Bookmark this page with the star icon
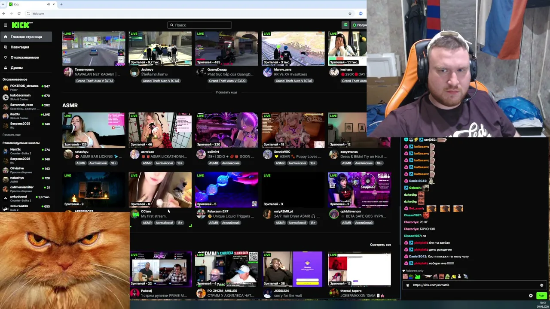The height and width of the screenshot is (309, 550). tap(350, 13)
